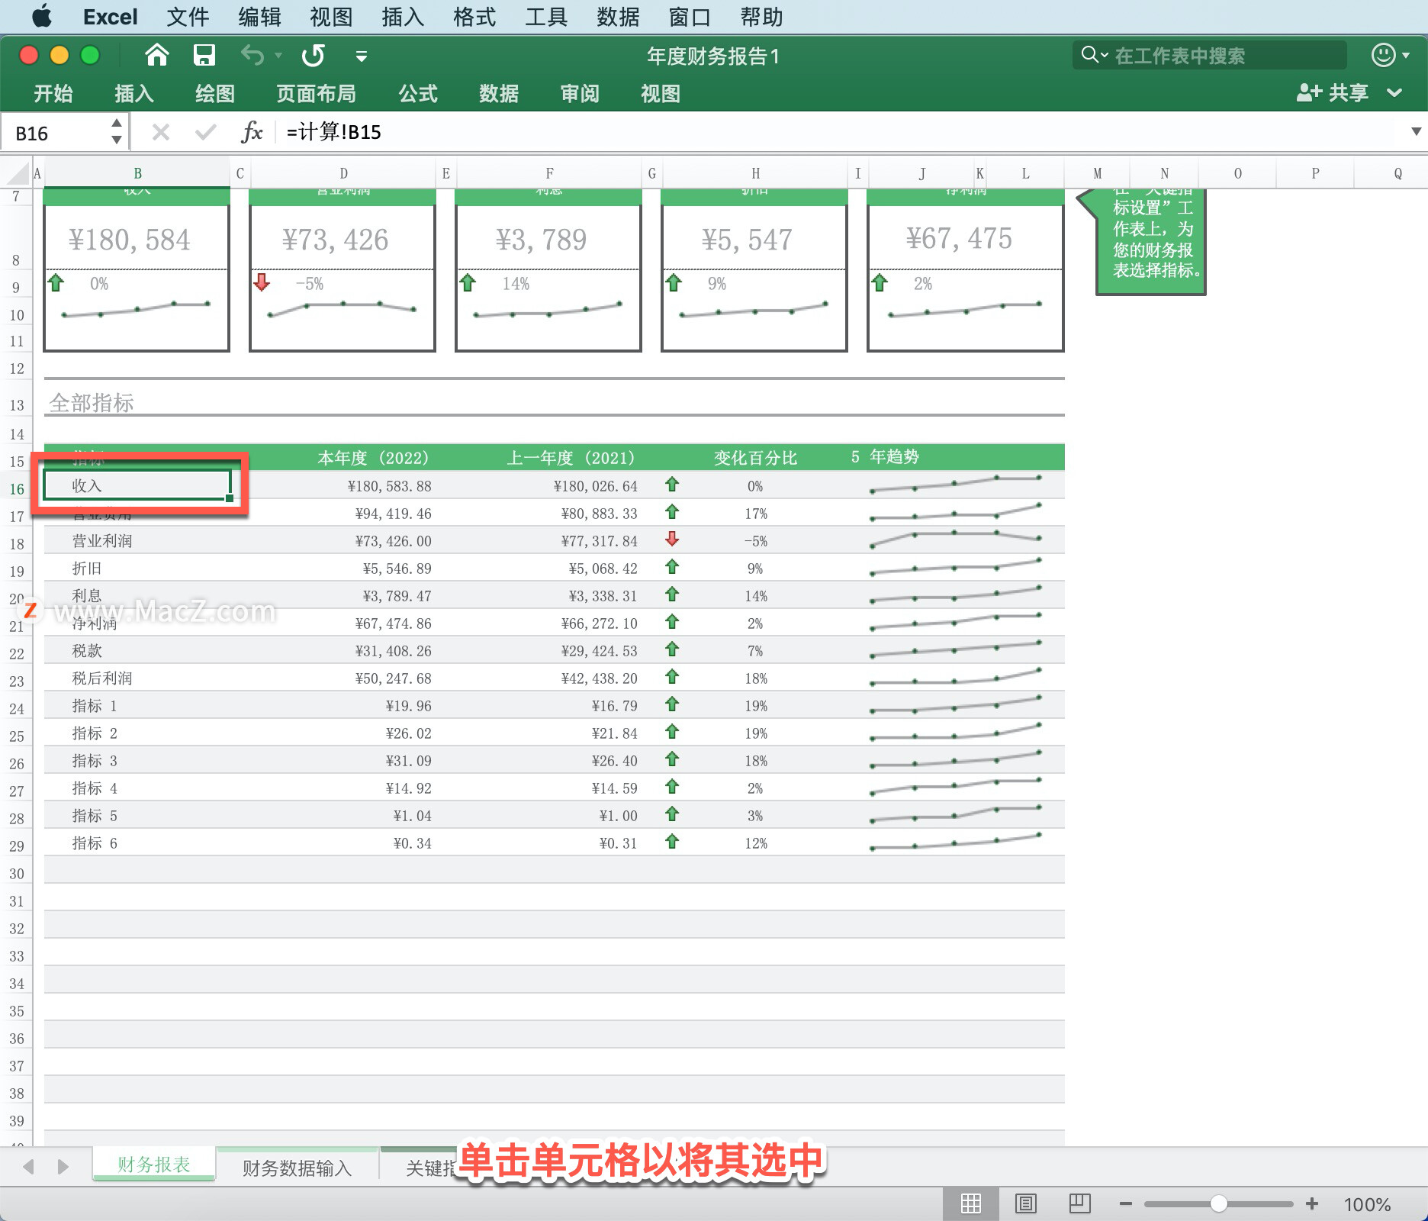Click the Name Box showing B16

[53, 133]
